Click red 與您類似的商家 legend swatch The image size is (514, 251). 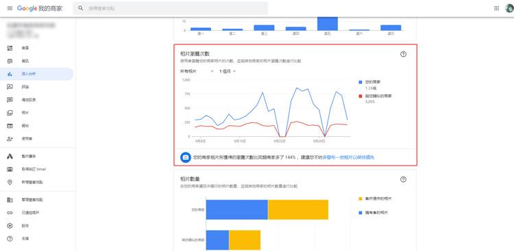(x=360, y=96)
